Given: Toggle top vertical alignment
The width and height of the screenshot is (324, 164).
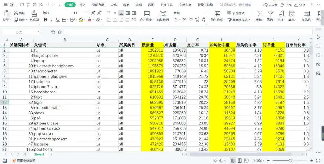Looking at the screenshot, I should (x=109, y=13).
